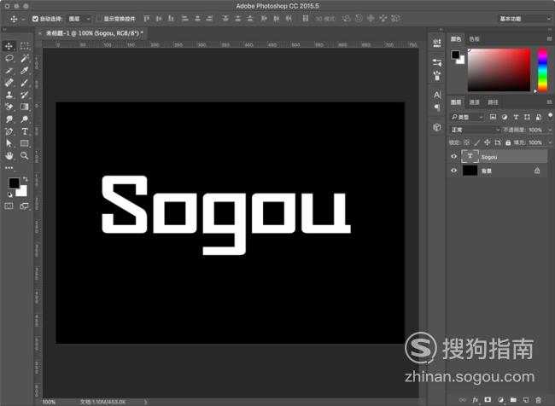Open the Layers panel flyout menu

pos(549,101)
